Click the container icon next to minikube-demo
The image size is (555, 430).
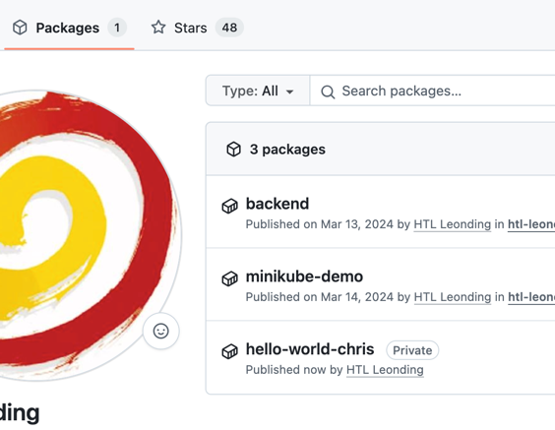pyautogui.click(x=229, y=278)
